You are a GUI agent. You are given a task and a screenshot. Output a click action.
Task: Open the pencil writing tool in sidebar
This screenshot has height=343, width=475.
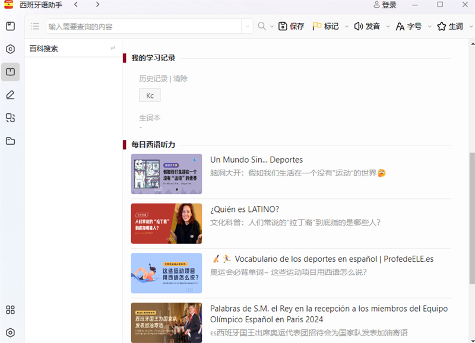10,95
